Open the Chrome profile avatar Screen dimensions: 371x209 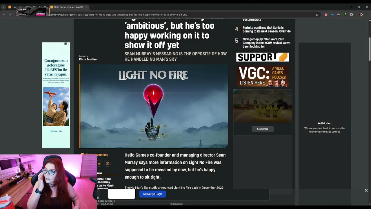(361, 15)
